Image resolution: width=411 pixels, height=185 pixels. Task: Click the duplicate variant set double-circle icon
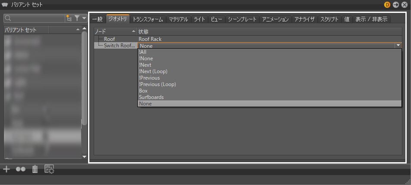[x=21, y=170]
